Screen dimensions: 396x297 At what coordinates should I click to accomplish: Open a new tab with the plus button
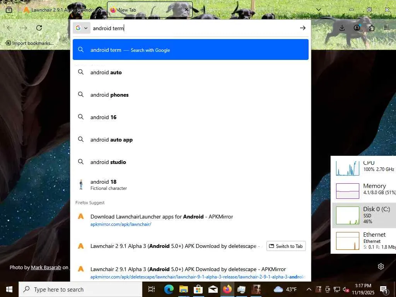(202, 10)
